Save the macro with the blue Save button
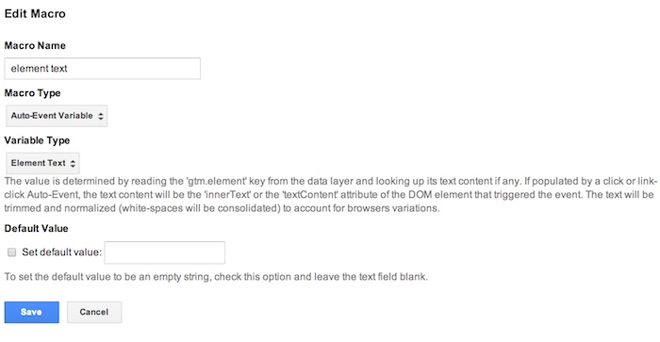The width and height of the screenshot is (660, 342). click(31, 312)
